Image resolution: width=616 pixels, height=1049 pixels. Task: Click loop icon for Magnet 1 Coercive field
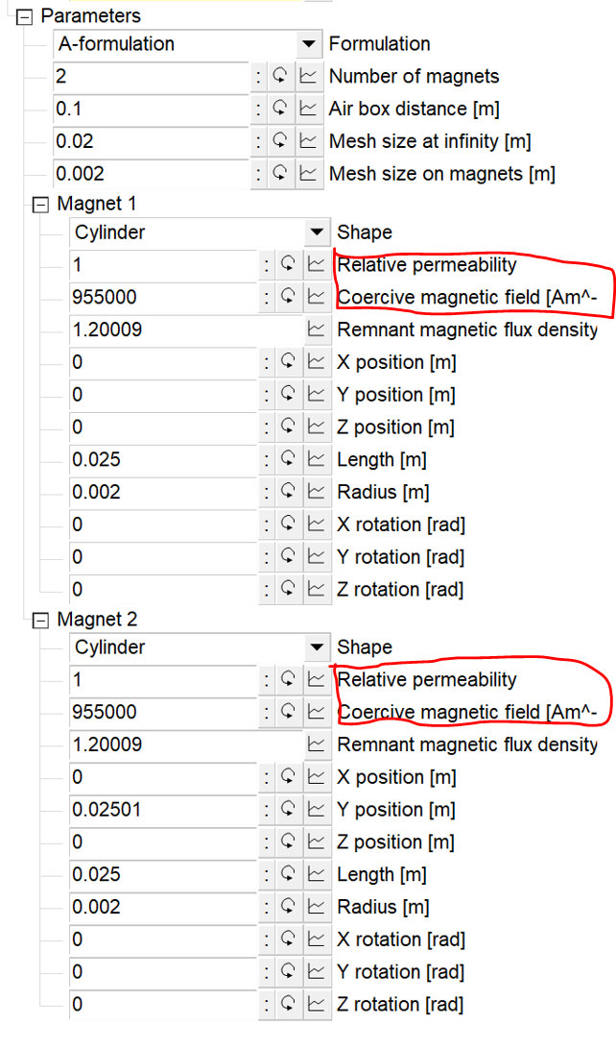pyautogui.click(x=288, y=297)
